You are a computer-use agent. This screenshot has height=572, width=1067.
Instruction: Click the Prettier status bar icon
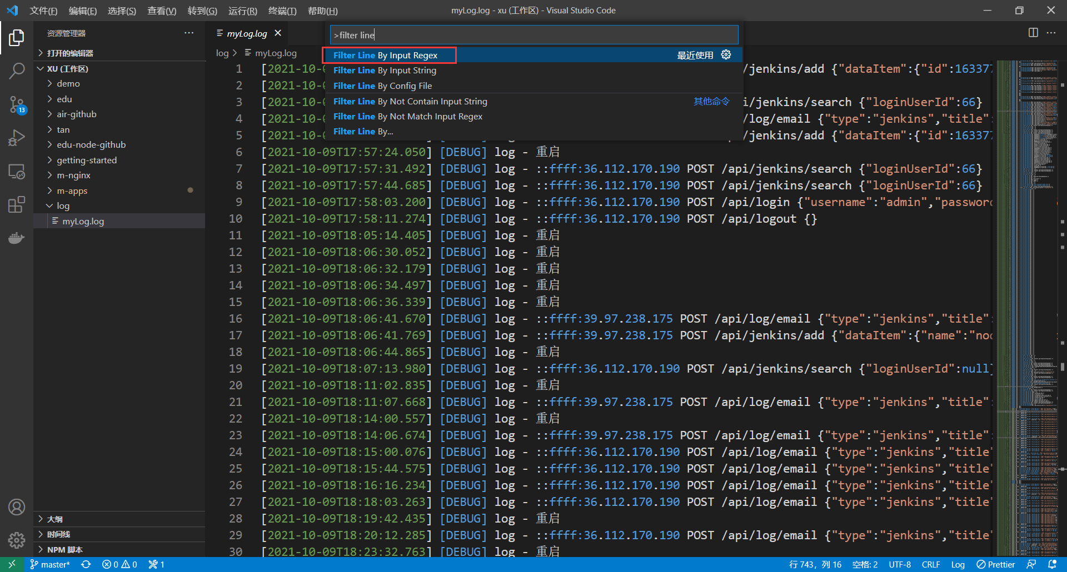pos(996,564)
